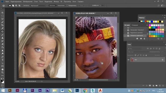166x93 pixels.
Task: Create new group folder in Layers panel
Action: click(x=156, y=86)
